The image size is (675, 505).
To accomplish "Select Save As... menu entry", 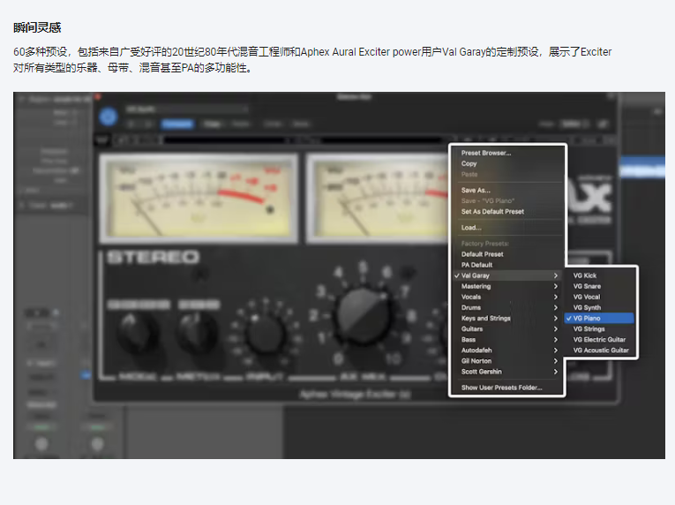I will click(476, 190).
